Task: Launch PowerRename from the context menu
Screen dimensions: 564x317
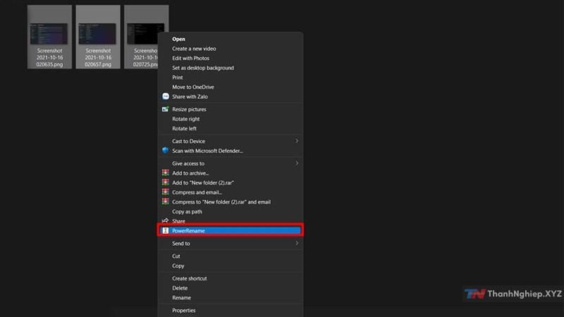Action: (x=231, y=230)
